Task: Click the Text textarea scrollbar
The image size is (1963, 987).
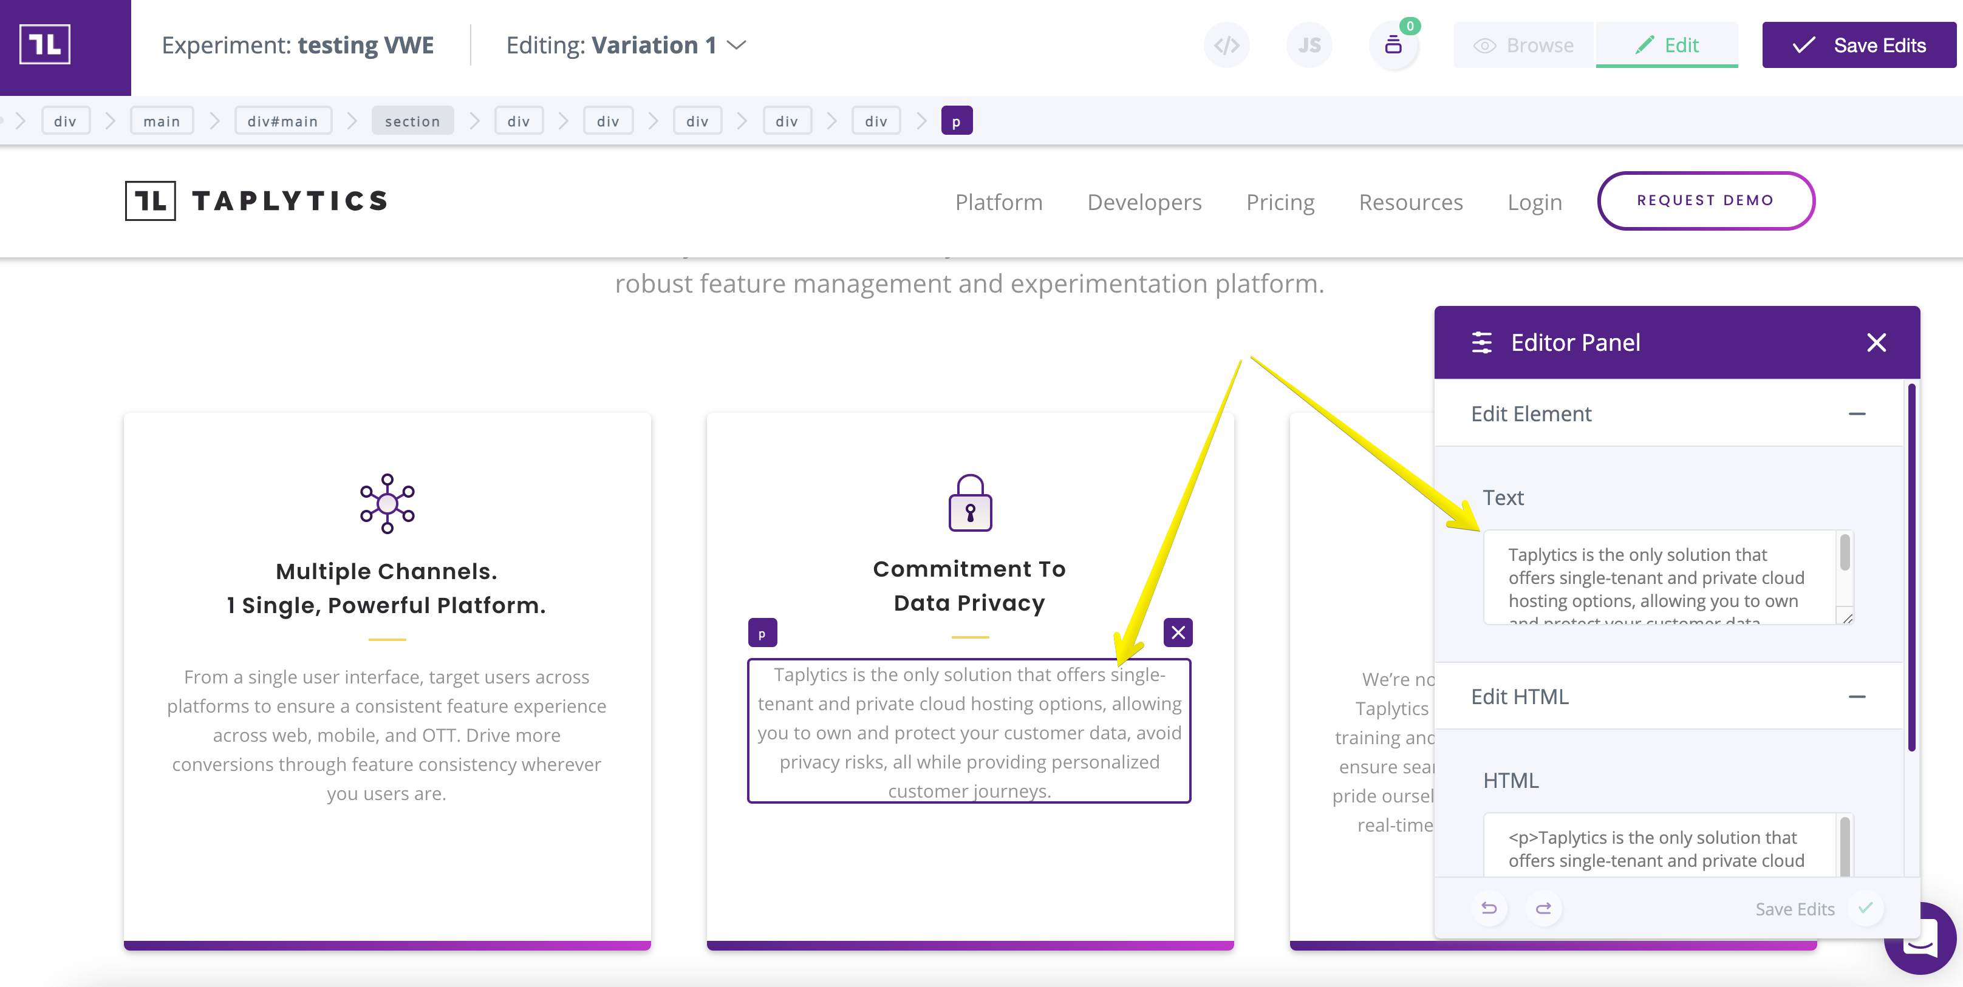Action: pyautogui.click(x=1845, y=552)
